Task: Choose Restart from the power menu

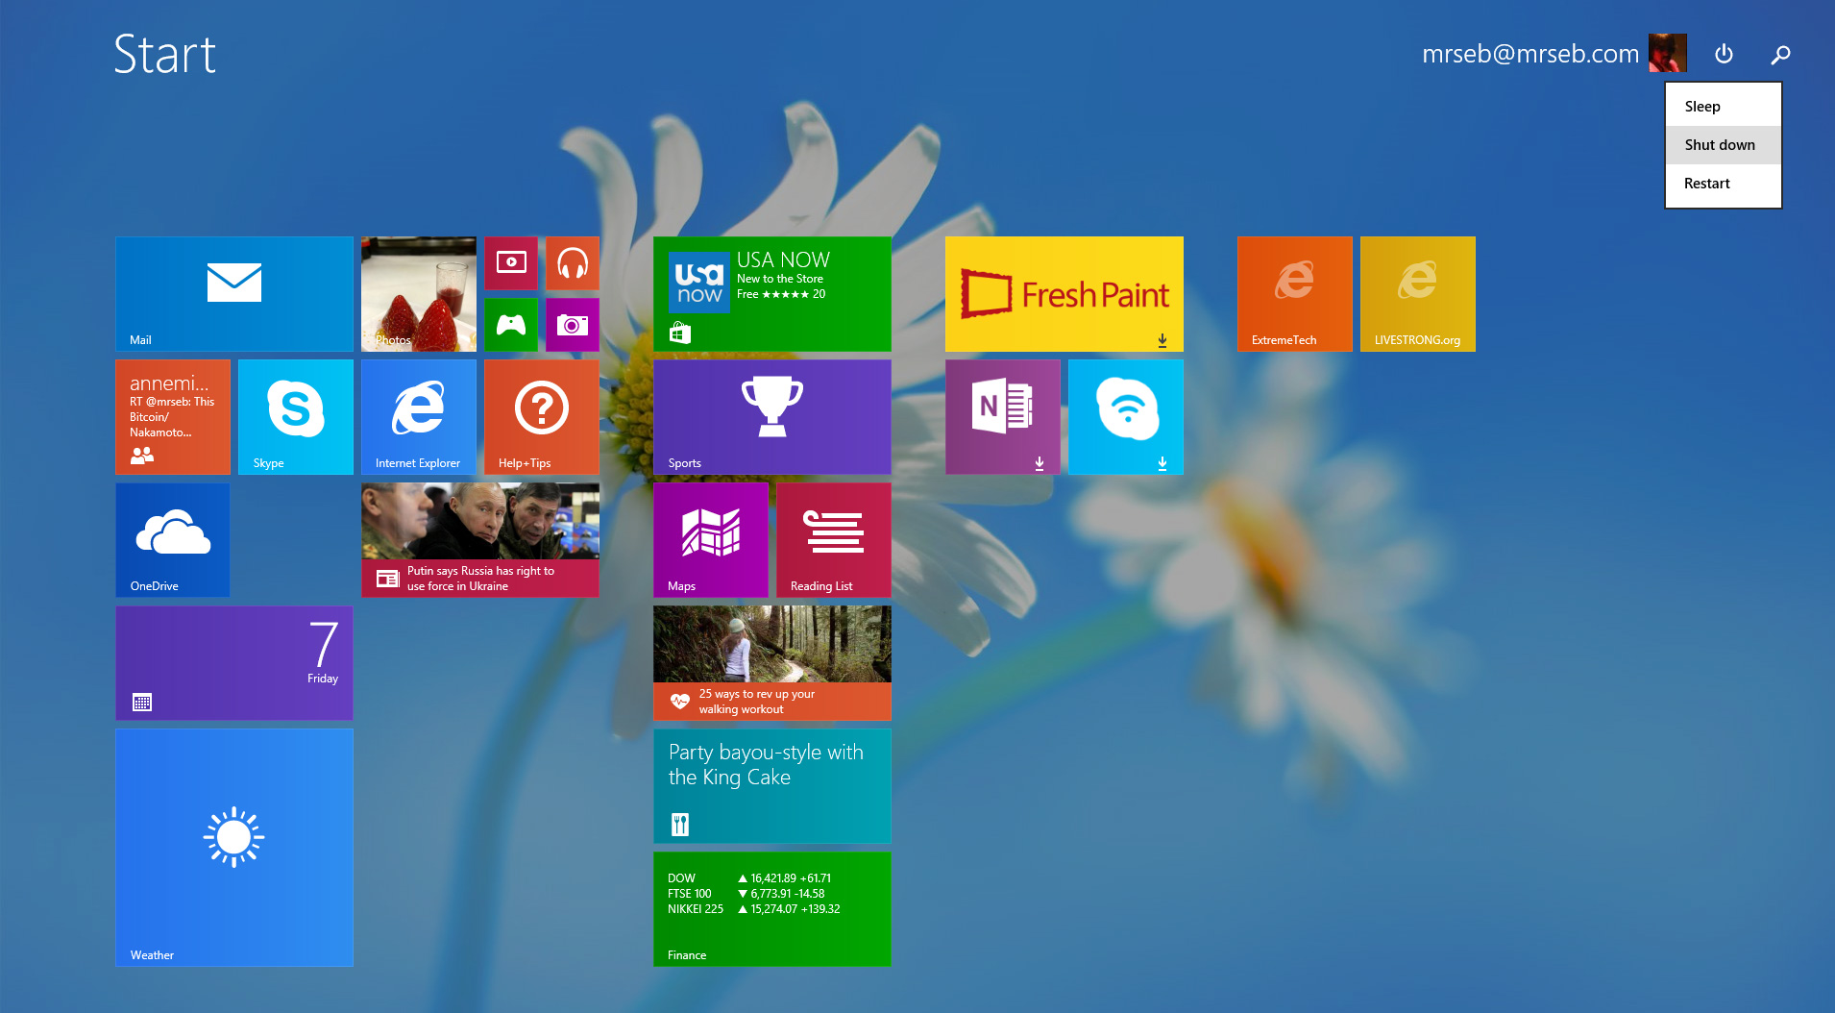Action: (x=1707, y=183)
